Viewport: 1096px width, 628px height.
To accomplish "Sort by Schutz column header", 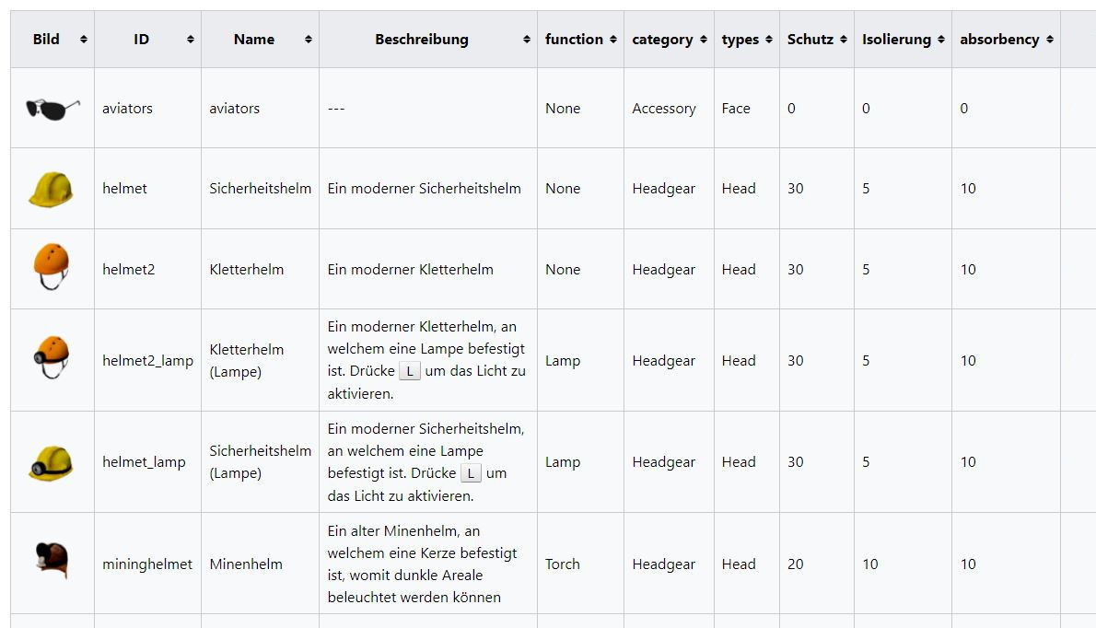I will (816, 40).
